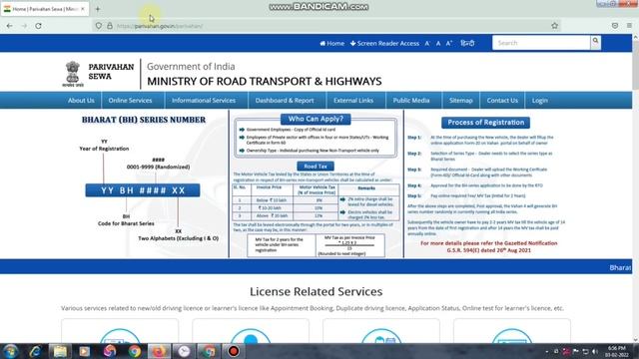Open Windows Explorer folder from taskbar

(x=60, y=351)
